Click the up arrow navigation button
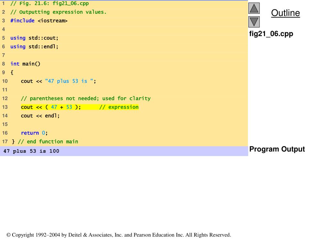The image size is (328, 246). (254, 8)
